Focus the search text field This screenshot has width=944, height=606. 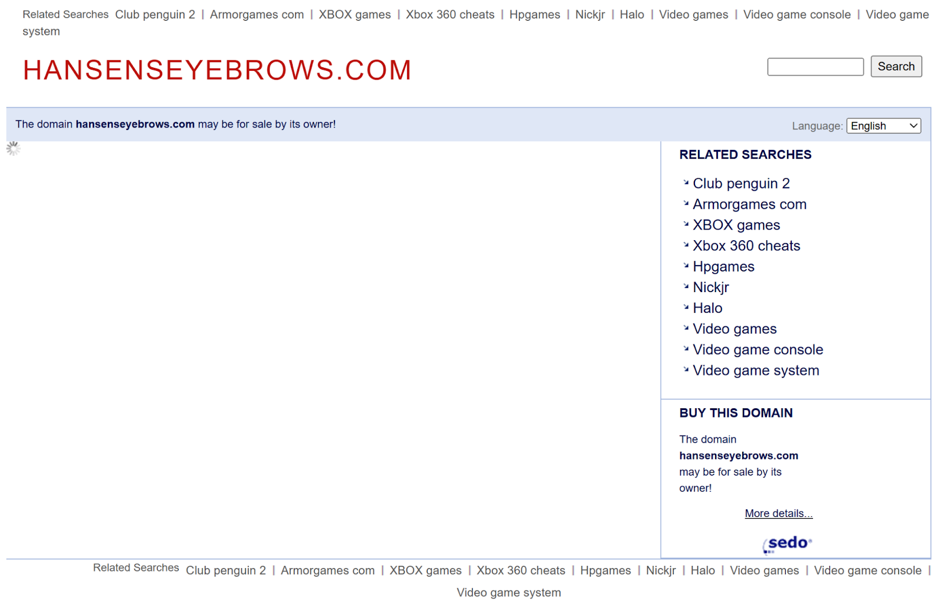815,67
